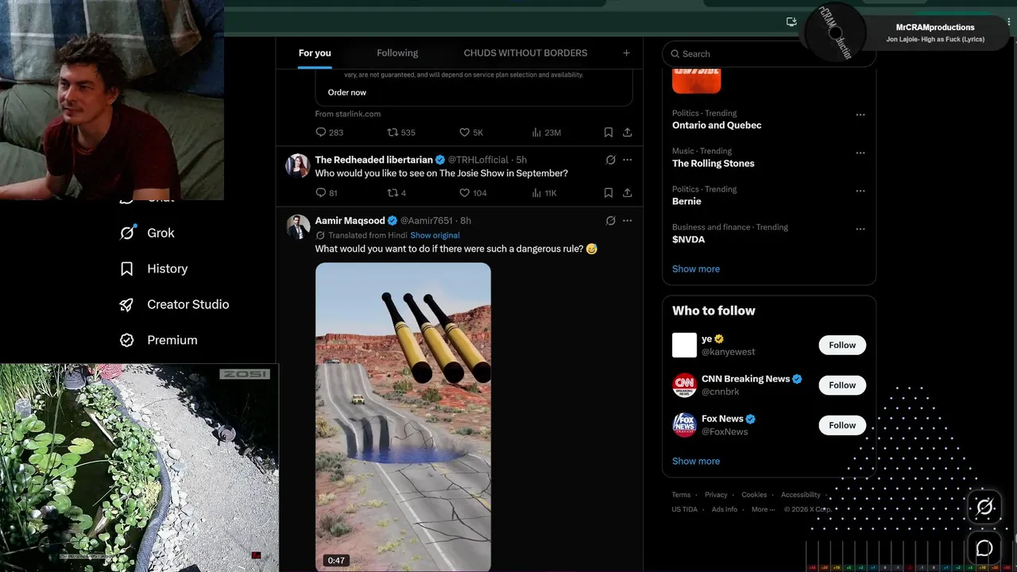Bookmark The Redheaded libertarian post
The image size is (1017, 572).
608,193
